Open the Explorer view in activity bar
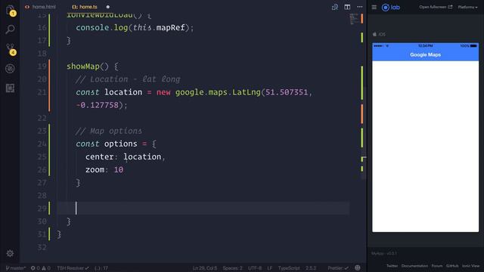 [10, 10]
